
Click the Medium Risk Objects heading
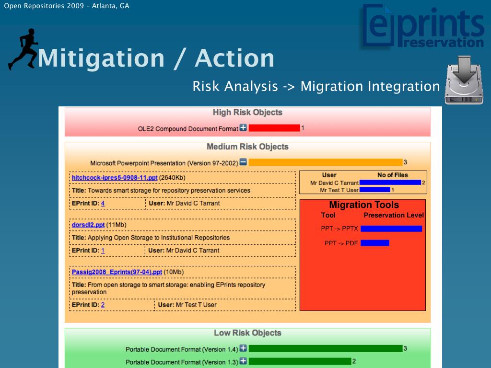pos(248,147)
